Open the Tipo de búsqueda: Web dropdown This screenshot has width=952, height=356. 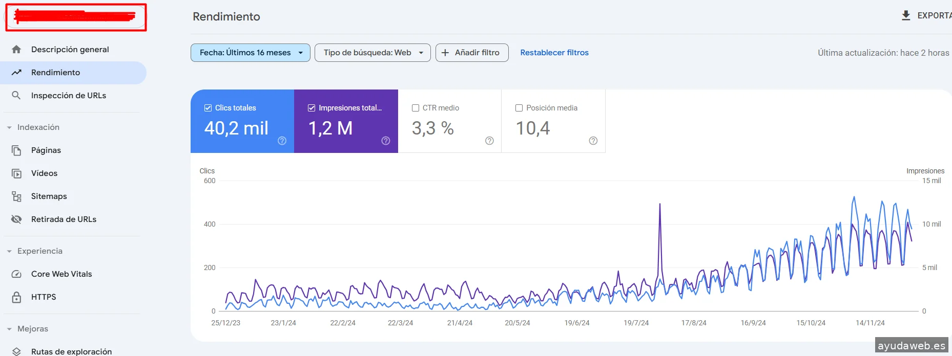(x=372, y=53)
